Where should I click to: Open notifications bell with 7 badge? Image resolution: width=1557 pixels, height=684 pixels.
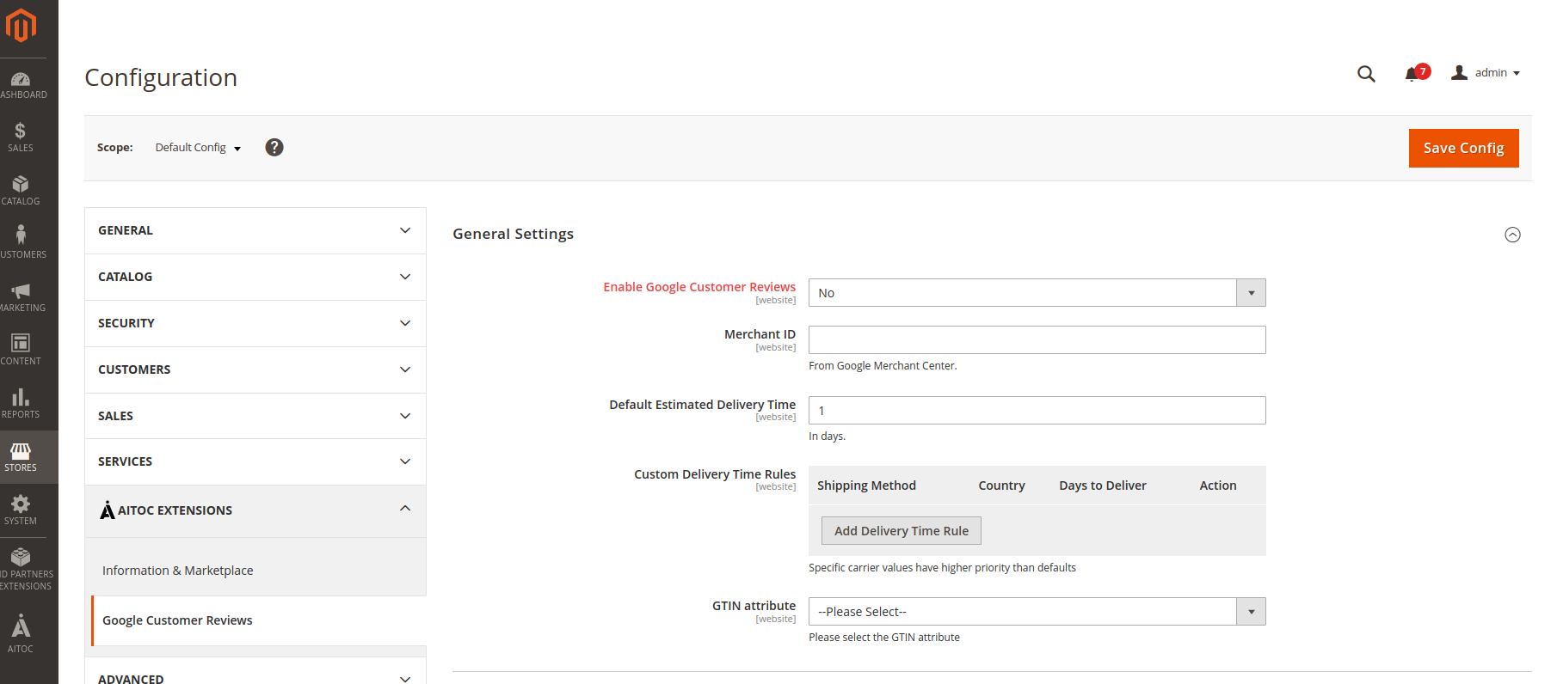(x=1417, y=73)
